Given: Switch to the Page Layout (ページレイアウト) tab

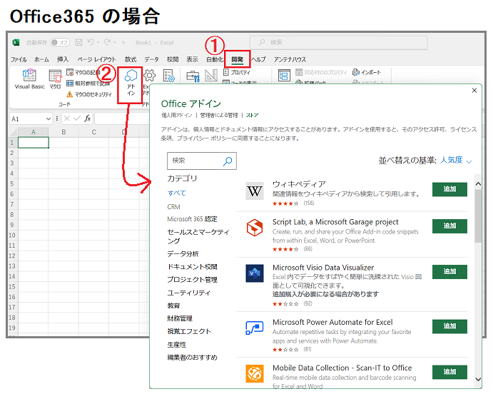Looking at the screenshot, I should [96, 59].
